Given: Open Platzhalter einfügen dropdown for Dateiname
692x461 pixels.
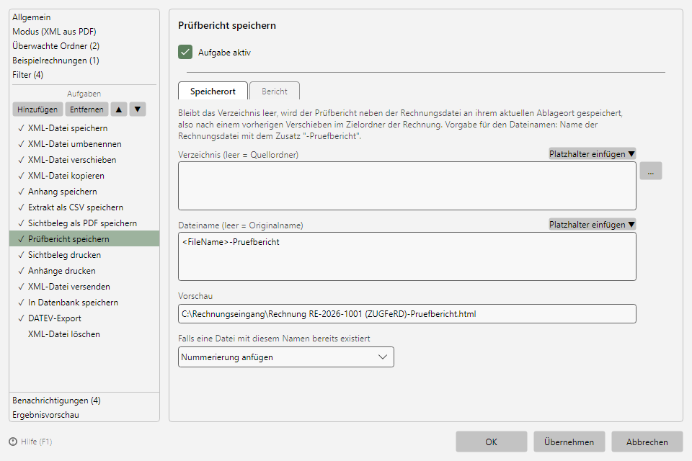Looking at the screenshot, I should tap(593, 225).
